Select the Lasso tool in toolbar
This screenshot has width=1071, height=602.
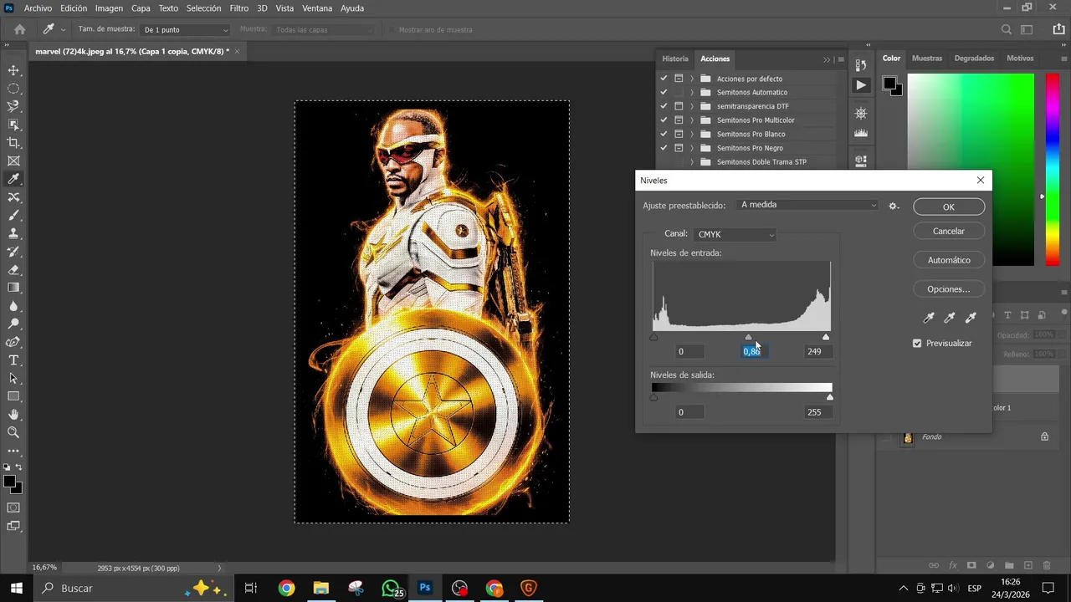[x=13, y=106]
